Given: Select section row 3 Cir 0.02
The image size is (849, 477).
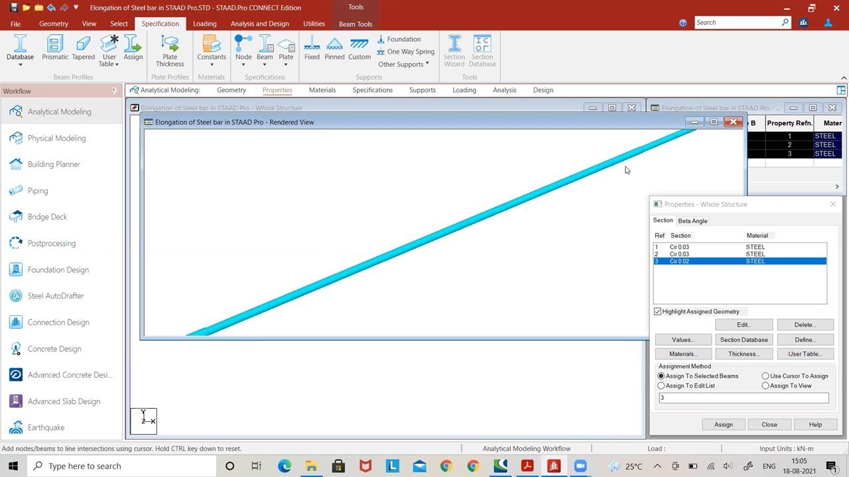Looking at the screenshot, I should (x=740, y=261).
